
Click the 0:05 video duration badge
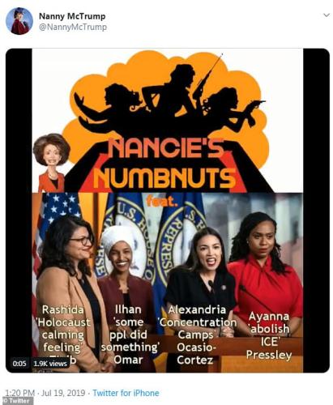(x=19, y=363)
